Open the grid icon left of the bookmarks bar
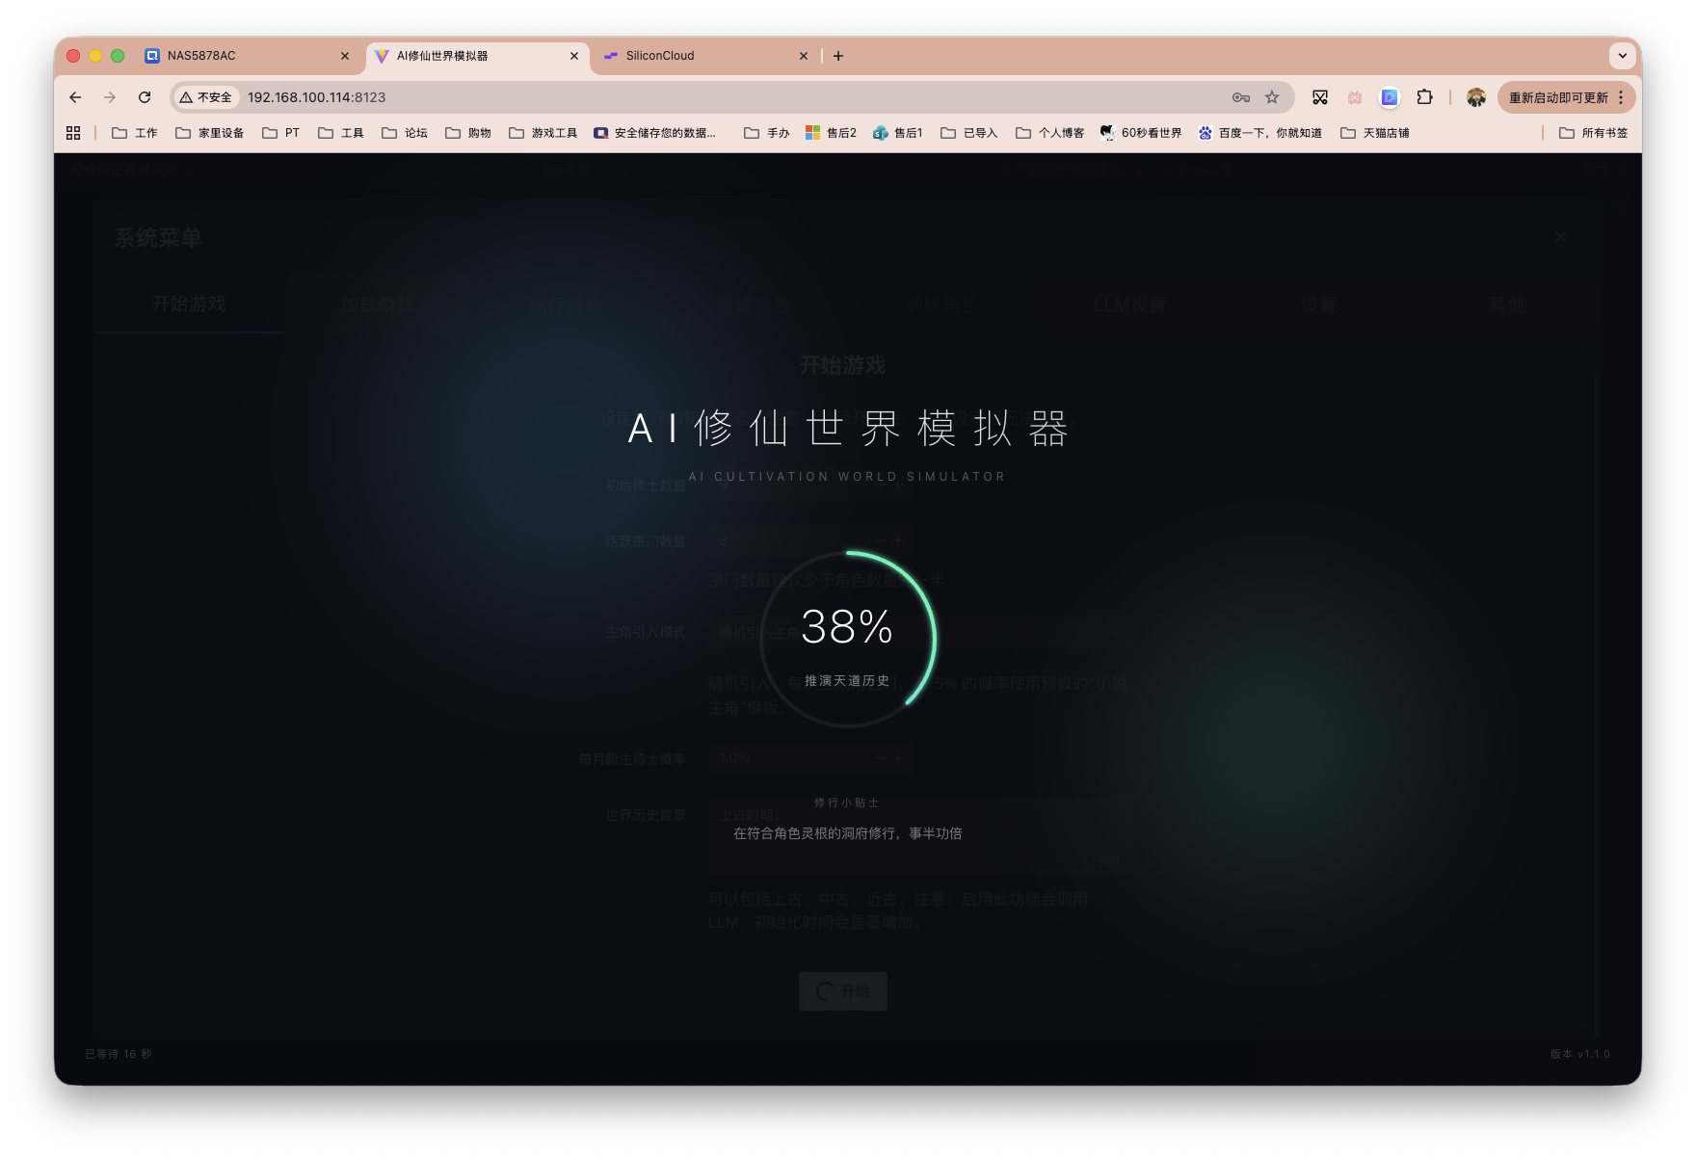This screenshot has height=1157, width=1696. (72, 132)
